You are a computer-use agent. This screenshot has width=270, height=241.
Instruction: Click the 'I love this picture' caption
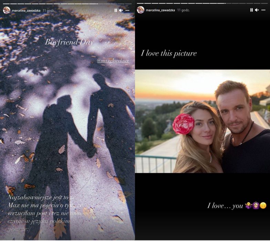click(x=169, y=53)
